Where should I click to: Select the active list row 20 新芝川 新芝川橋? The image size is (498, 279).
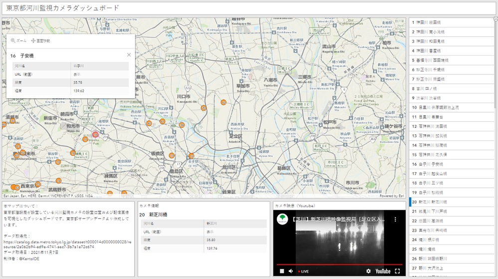[451, 202]
